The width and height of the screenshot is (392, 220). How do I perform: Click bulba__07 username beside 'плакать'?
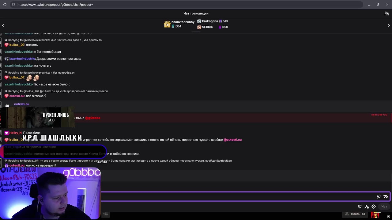pyautogui.click(x=17, y=45)
